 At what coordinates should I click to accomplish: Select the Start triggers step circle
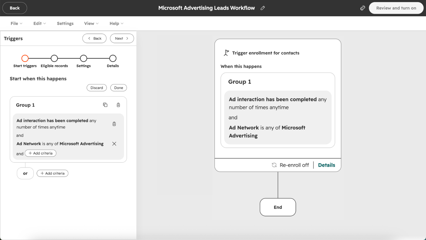click(x=25, y=58)
